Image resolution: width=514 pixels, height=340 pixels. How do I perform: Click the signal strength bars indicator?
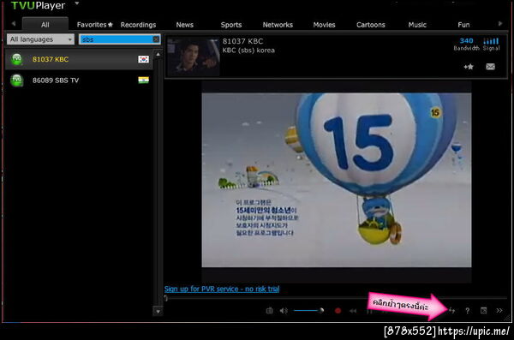click(x=491, y=40)
